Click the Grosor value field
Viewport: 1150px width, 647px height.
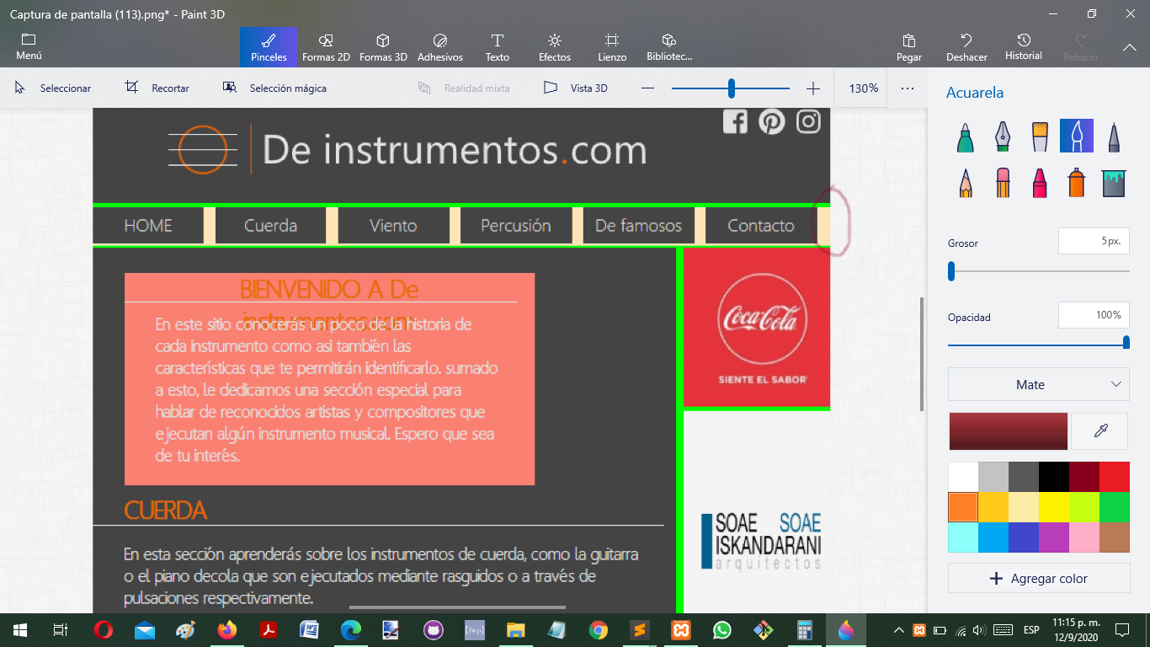(1094, 241)
